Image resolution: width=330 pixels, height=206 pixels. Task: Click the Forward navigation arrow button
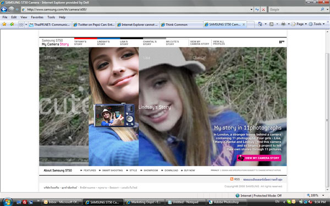(12, 9)
